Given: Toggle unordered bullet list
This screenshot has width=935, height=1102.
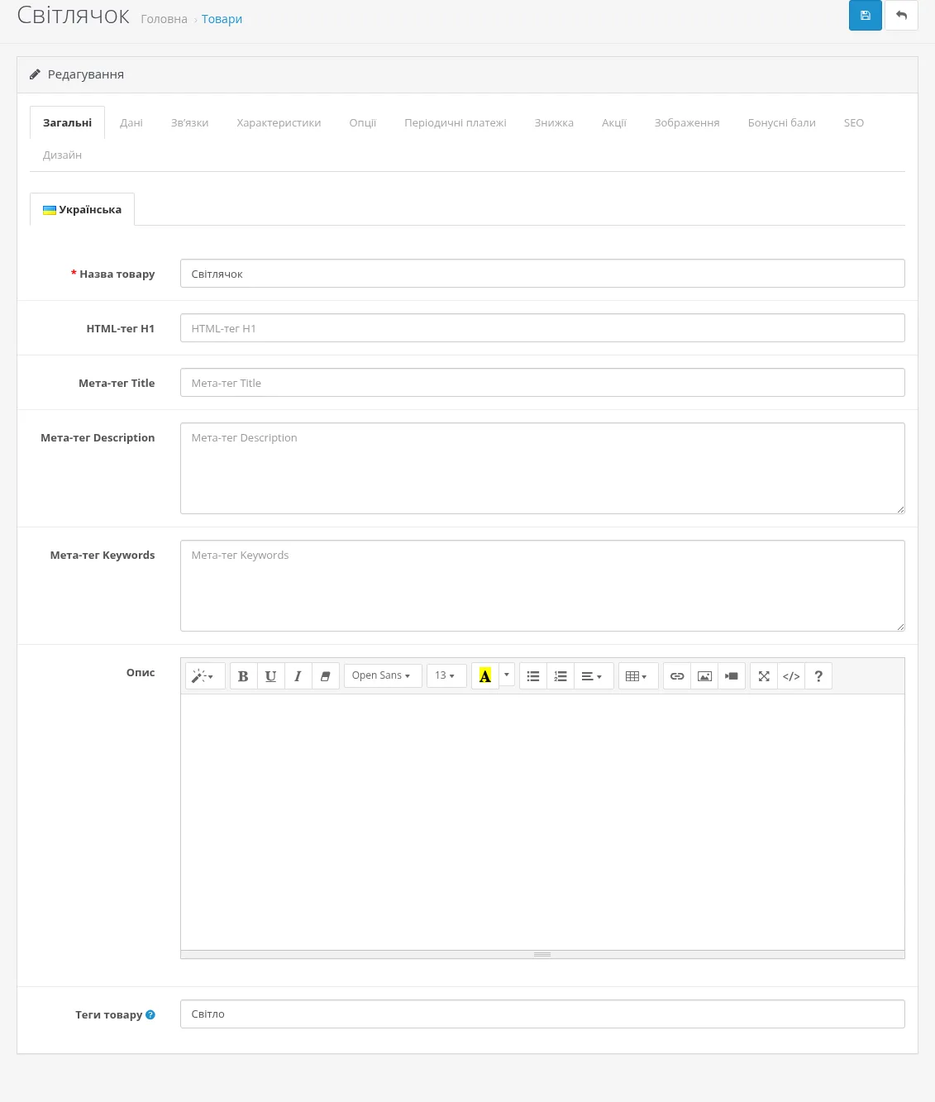Looking at the screenshot, I should tap(533, 676).
